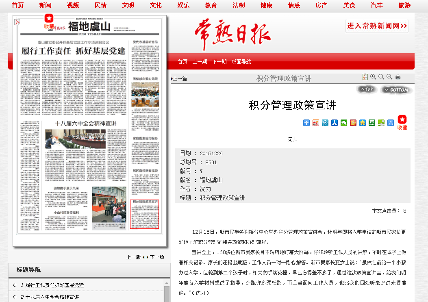
Task: Open 文明 in top navigation
Action: (x=128, y=5)
